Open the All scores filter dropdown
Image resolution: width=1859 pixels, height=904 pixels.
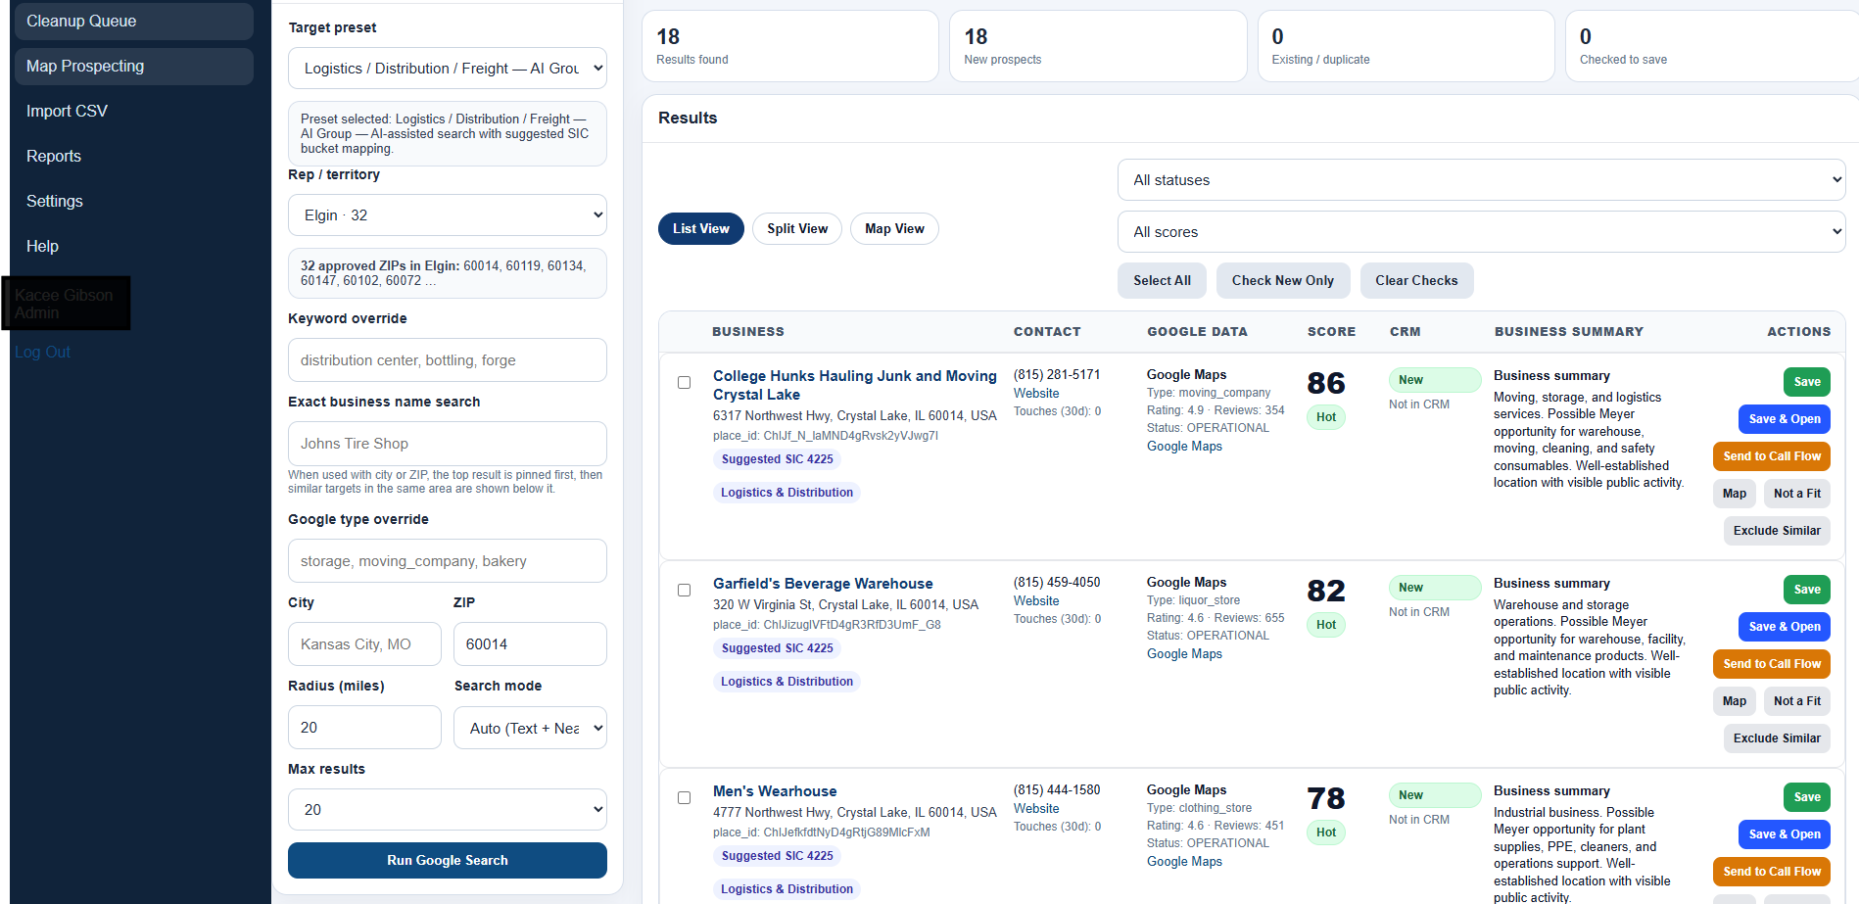pos(1481,232)
